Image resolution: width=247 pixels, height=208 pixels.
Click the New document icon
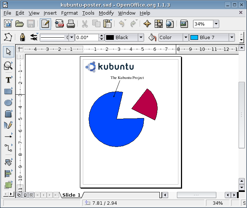click(8, 24)
